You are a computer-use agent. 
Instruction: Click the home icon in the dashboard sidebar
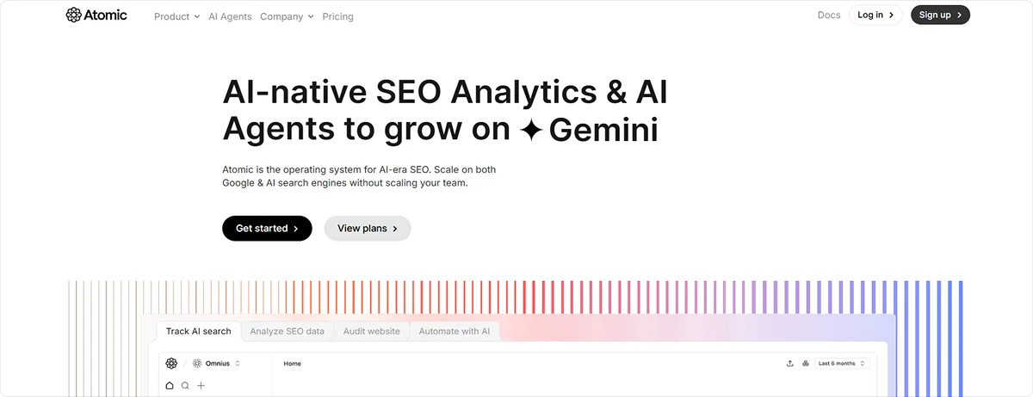[170, 386]
